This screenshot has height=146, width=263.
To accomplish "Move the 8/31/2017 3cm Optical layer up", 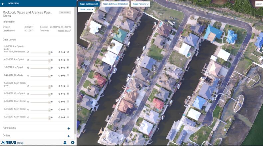I will pos(62,60).
